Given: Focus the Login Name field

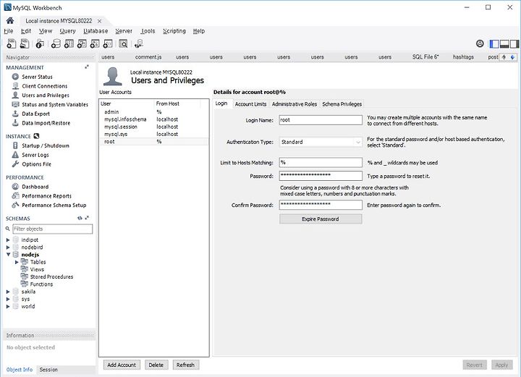Looking at the screenshot, I should pos(321,120).
